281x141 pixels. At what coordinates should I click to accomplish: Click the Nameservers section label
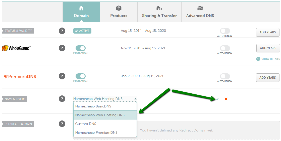15,99
